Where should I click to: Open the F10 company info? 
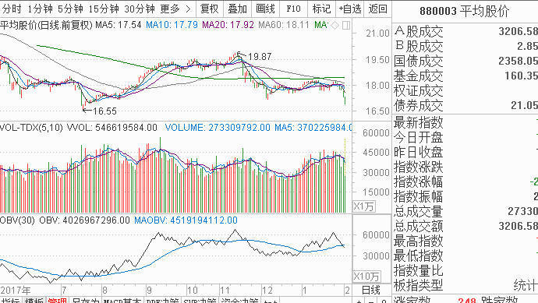293,9
